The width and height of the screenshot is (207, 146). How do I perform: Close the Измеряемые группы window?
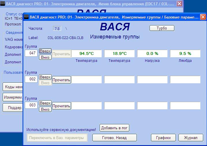(203, 17)
